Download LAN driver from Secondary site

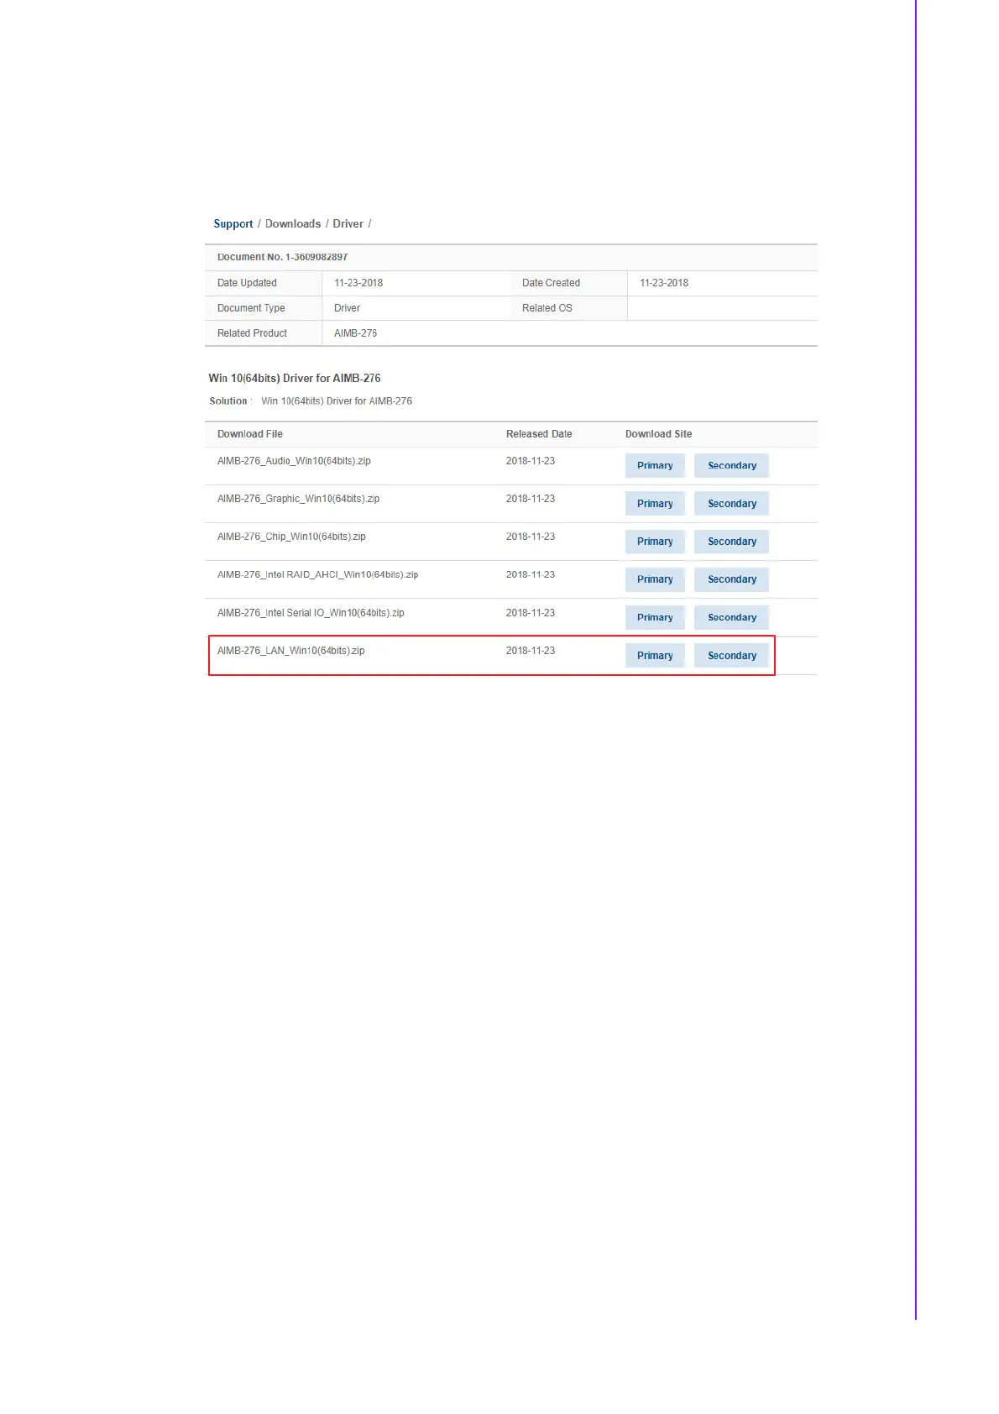point(731,656)
